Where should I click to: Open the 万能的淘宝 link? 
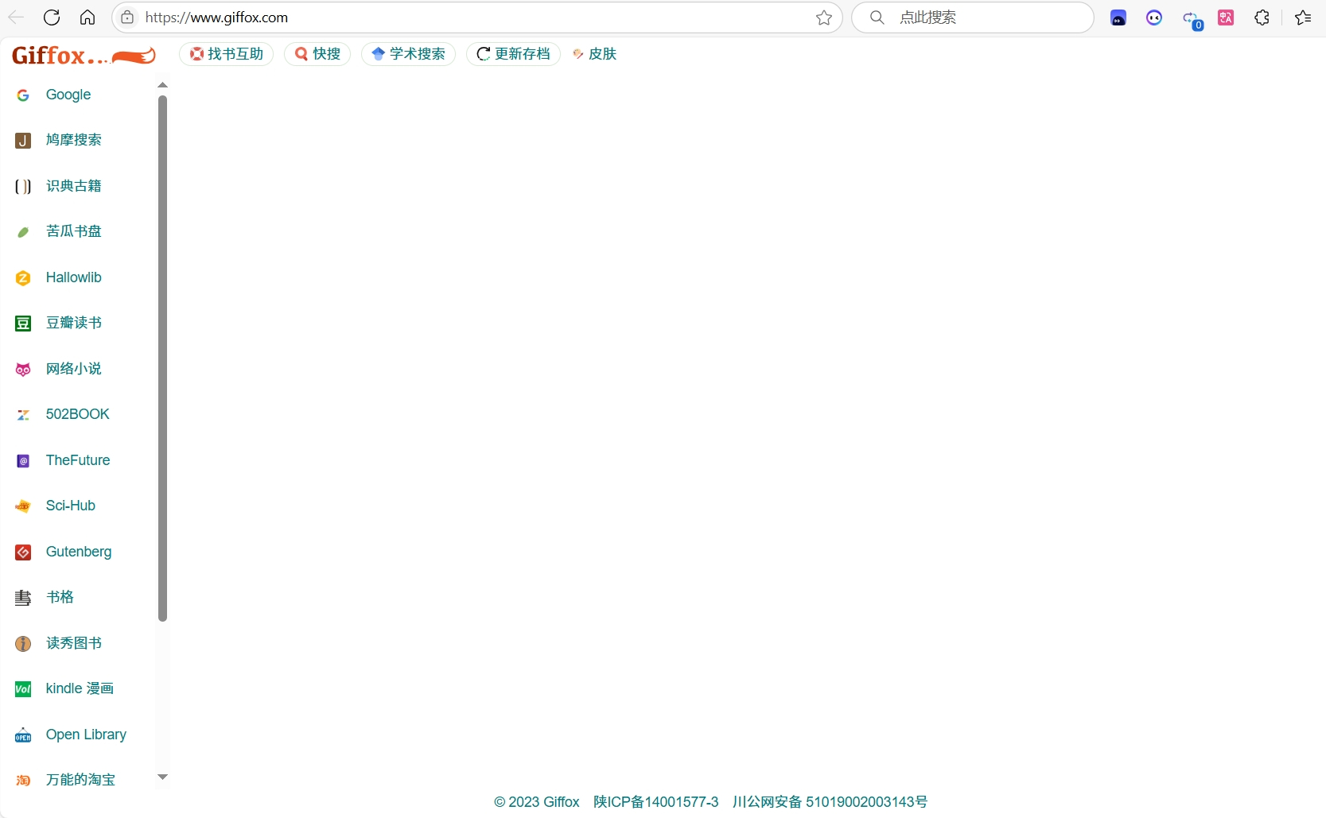point(80,780)
